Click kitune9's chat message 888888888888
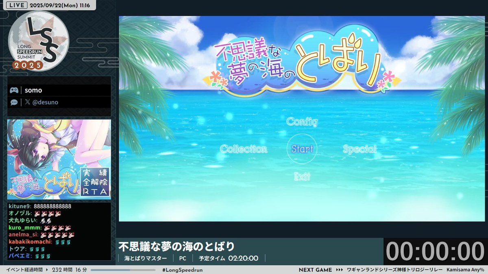This screenshot has height=274, width=488. point(52,206)
